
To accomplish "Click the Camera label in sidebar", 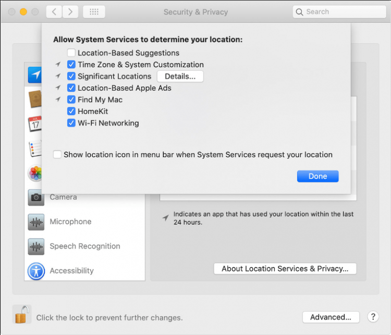I will tap(63, 197).
